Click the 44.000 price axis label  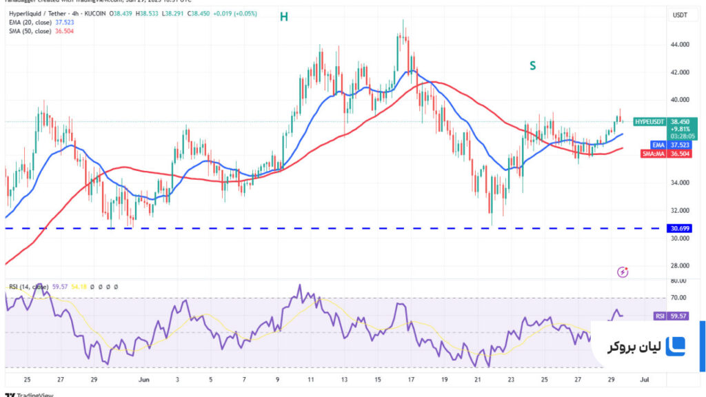click(x=680, y=45)
